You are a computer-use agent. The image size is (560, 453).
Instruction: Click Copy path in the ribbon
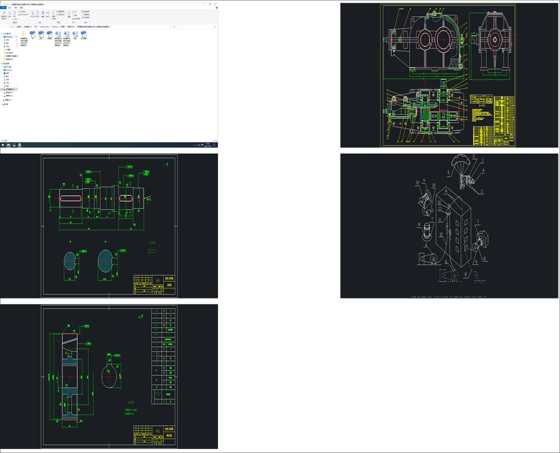tap(23, 12)
